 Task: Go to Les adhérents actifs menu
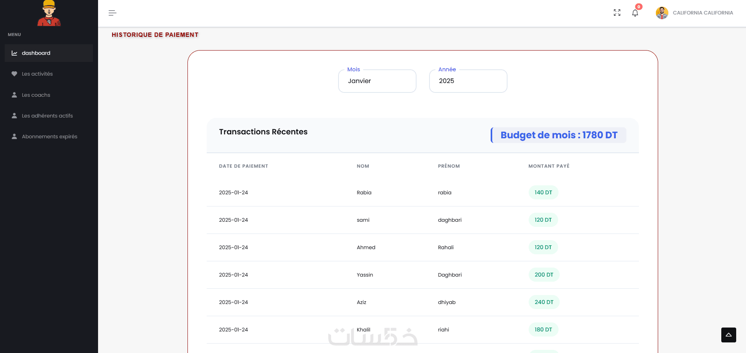click(x=47, y=116)
